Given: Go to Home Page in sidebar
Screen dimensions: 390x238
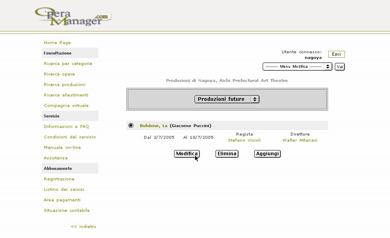Looking at the screenshot, I should pyautogui.click(x=57, y=43).
